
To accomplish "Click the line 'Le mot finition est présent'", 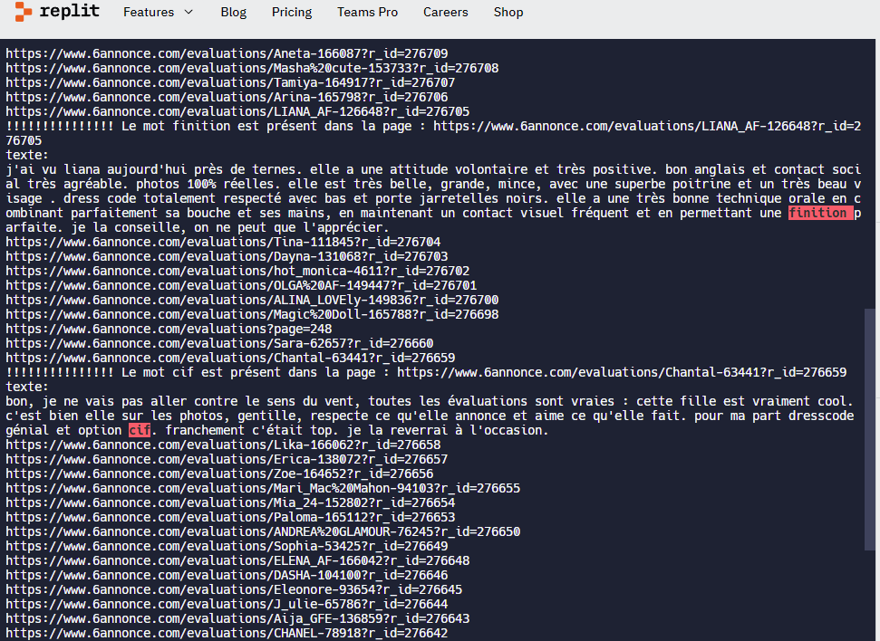I will [432, 133].
